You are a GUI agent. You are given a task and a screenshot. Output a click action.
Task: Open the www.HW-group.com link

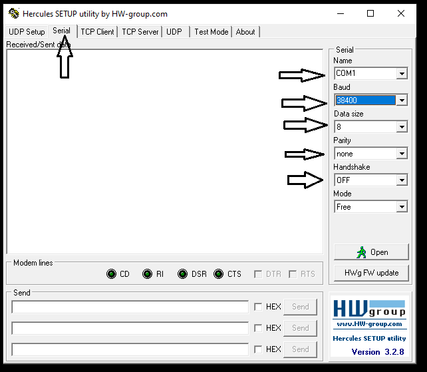(x=369, y=324)
